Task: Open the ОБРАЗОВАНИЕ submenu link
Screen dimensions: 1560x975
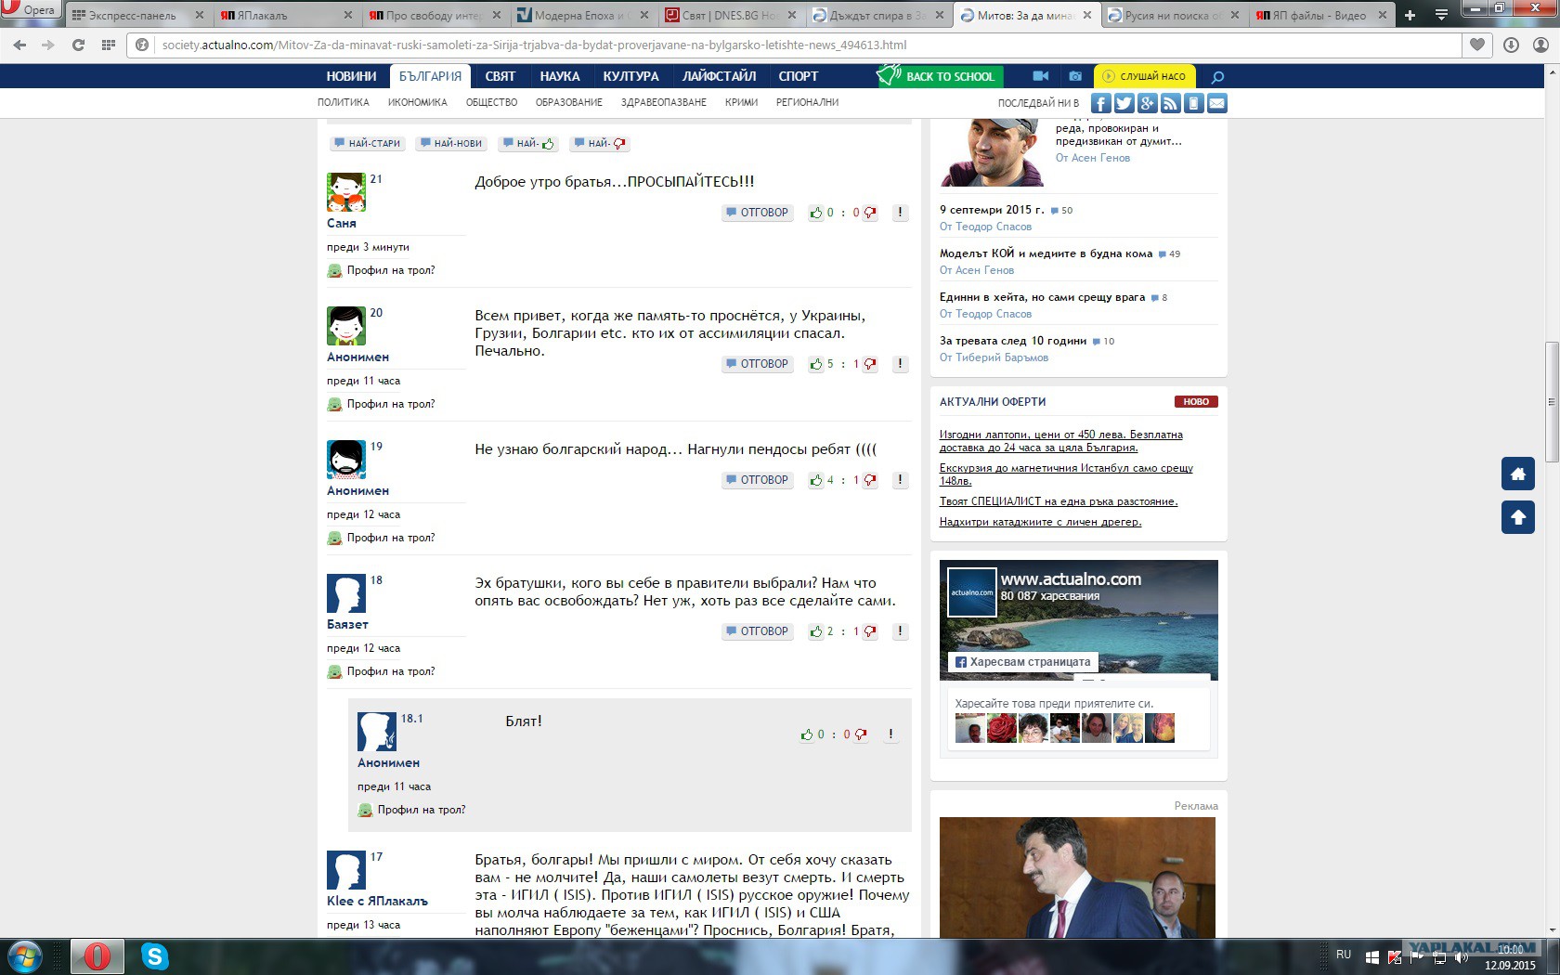Action: click(x=569, y=103)
